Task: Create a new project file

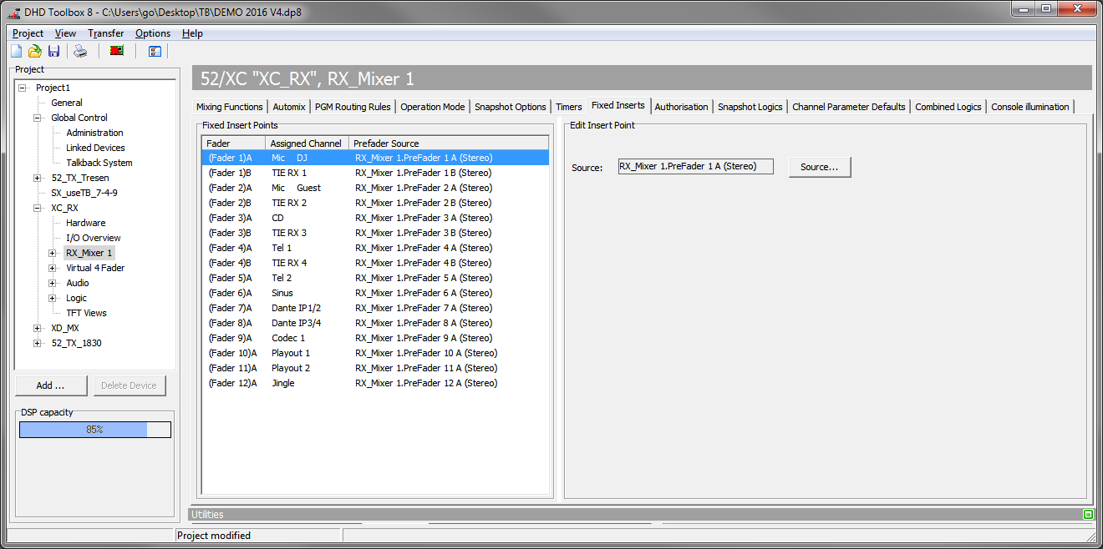Action: pos(15,51)
